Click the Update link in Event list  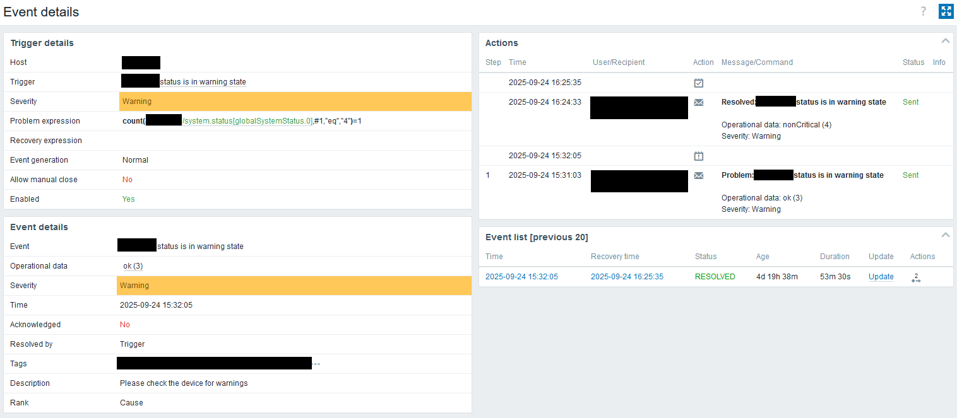click(881, 277)
